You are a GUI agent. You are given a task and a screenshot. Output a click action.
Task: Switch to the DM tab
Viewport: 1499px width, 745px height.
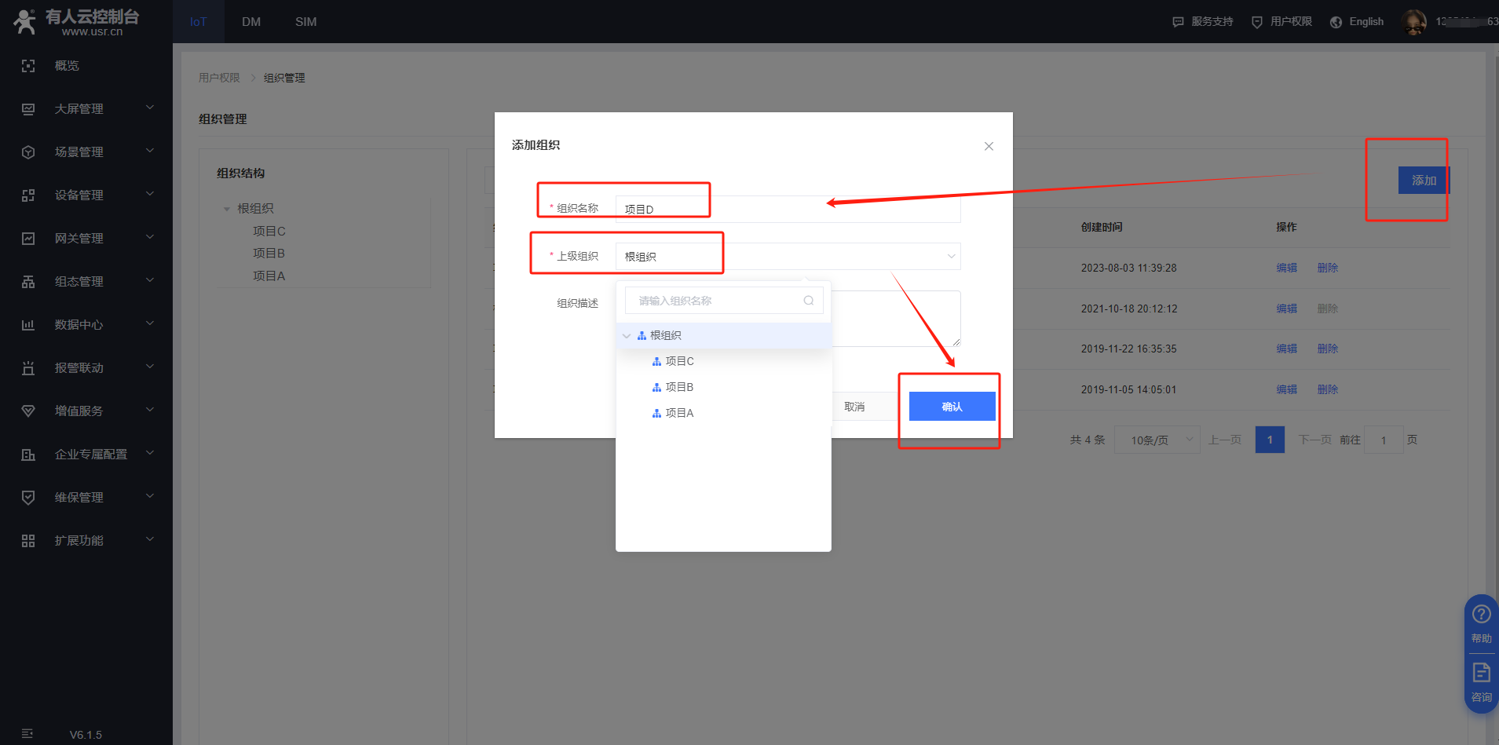[251, 22]
